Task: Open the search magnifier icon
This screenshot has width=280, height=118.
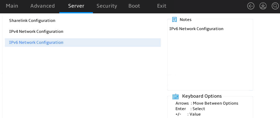Action: pyautogui.click(x=275, y=6)
